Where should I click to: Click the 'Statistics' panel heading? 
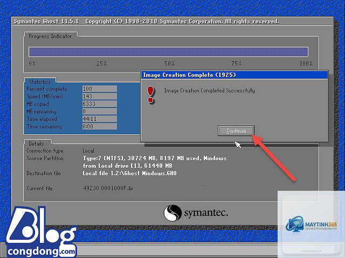(x=40, y=82)
